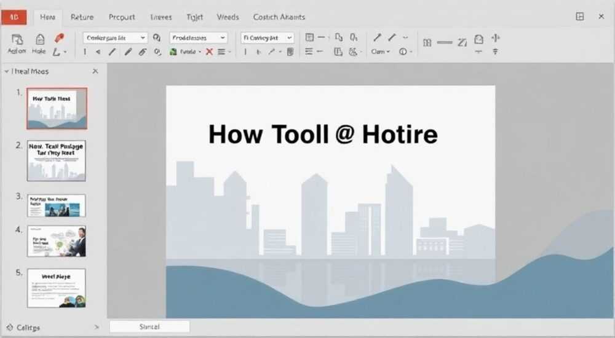
Task: Close the Iheal Meas slide panel
Action: click(95, 71)
